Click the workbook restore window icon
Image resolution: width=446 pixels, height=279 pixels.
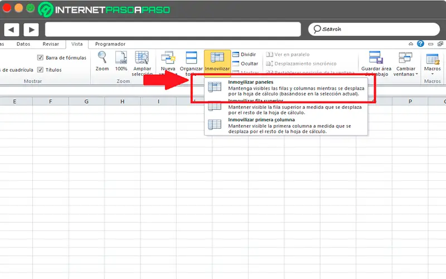(440, 44)
